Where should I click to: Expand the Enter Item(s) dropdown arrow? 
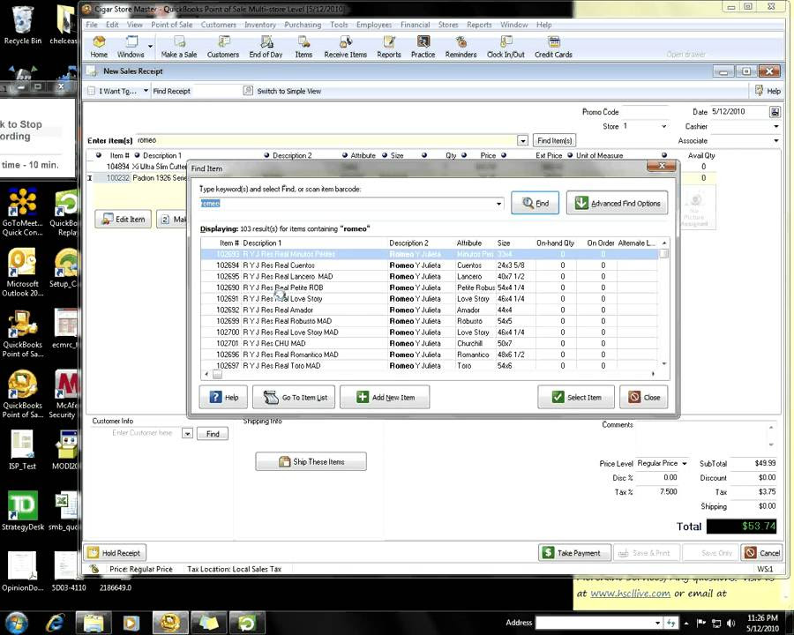click(x=522, y=141)
